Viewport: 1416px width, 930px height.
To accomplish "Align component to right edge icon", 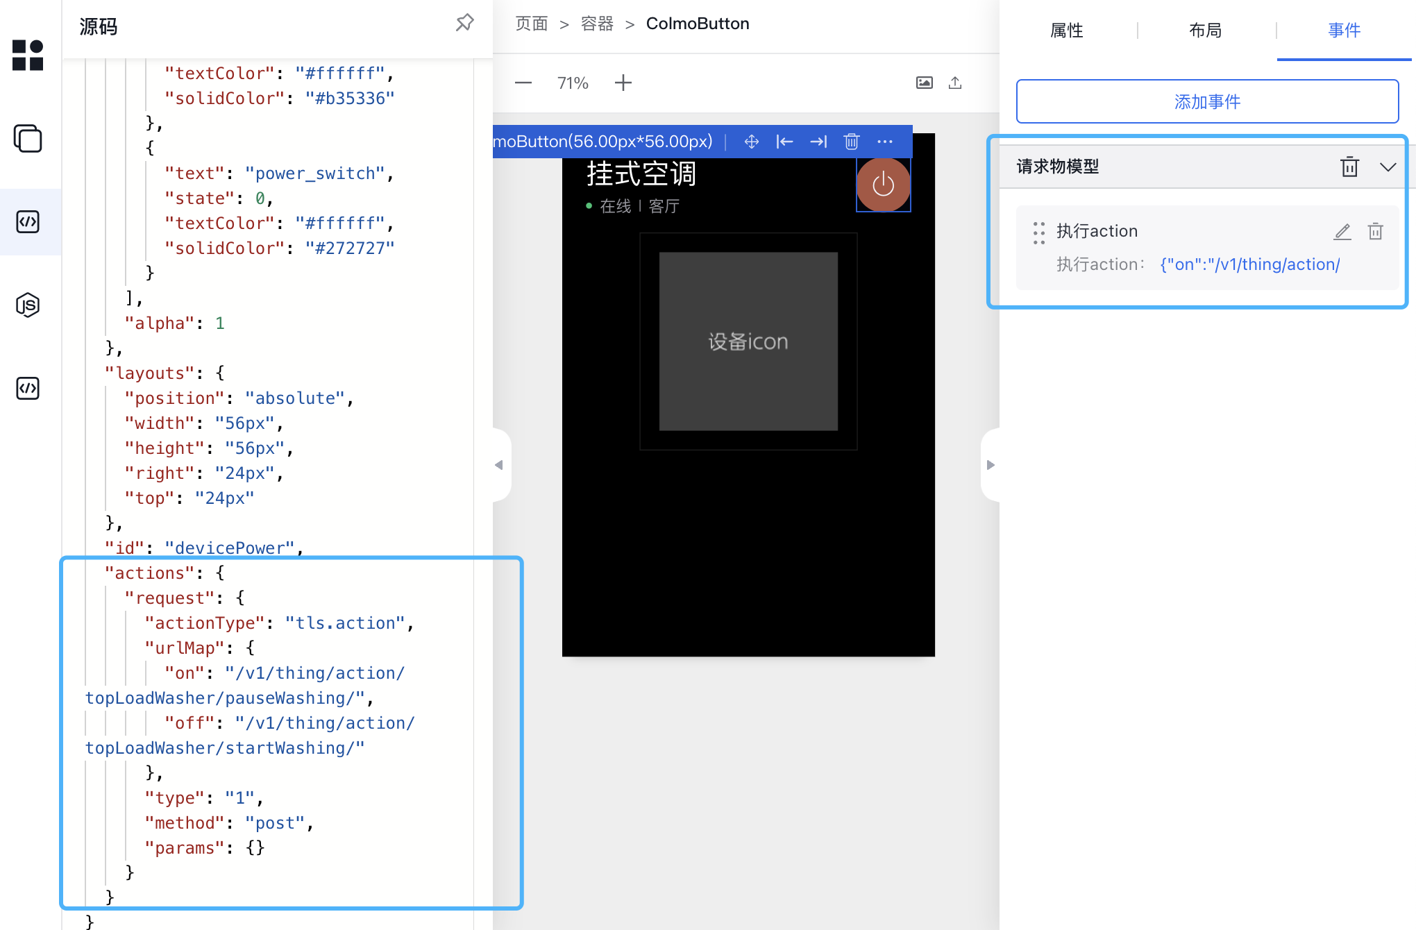I will [818, 142].
